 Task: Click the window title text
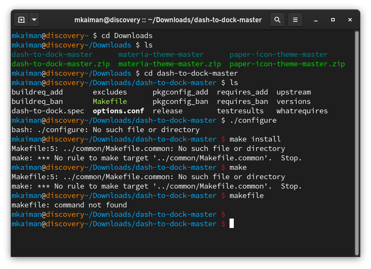click(x=168, y=20)
